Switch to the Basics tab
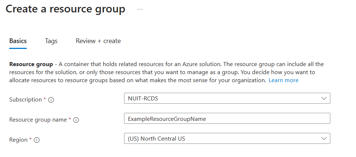Image resolution: width=356 pixels, height=157 pixels. [18, 41]
